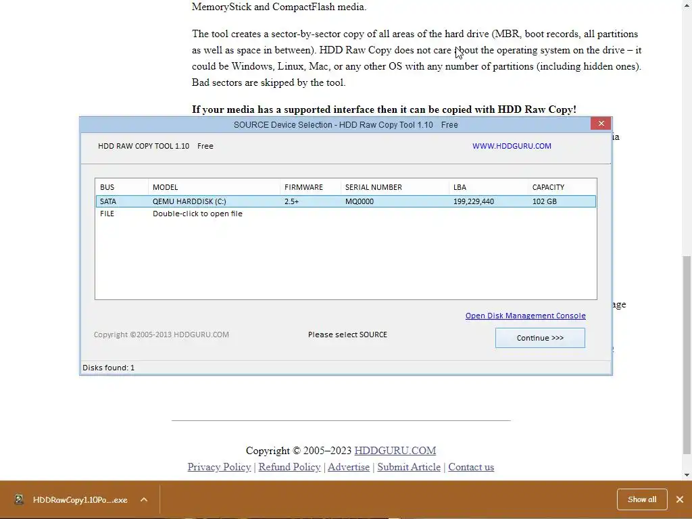
Task: Select the FILE Double-click to open file row
Action: (345, 214)
